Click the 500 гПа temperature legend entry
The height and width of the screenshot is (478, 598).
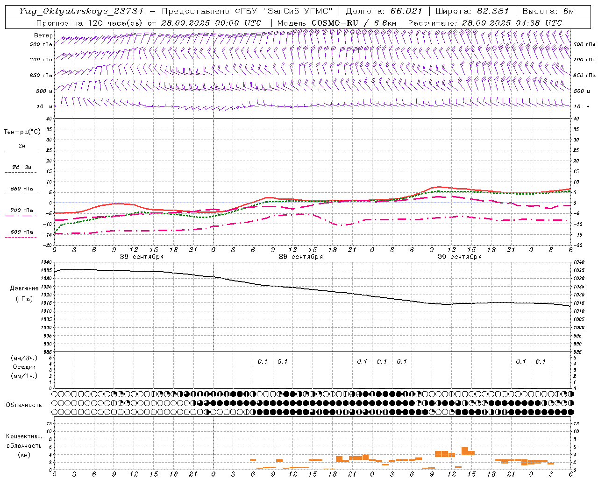tap(21, 232)
